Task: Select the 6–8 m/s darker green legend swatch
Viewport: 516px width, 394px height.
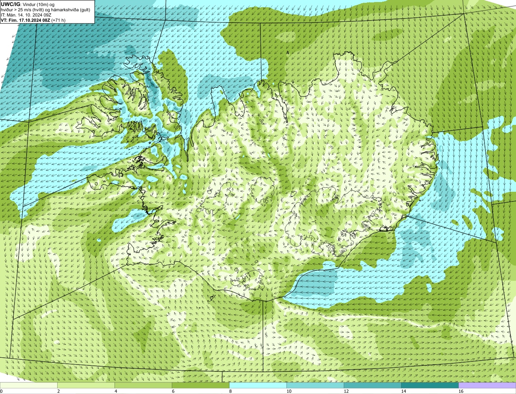Action: [x=201, y=386]
